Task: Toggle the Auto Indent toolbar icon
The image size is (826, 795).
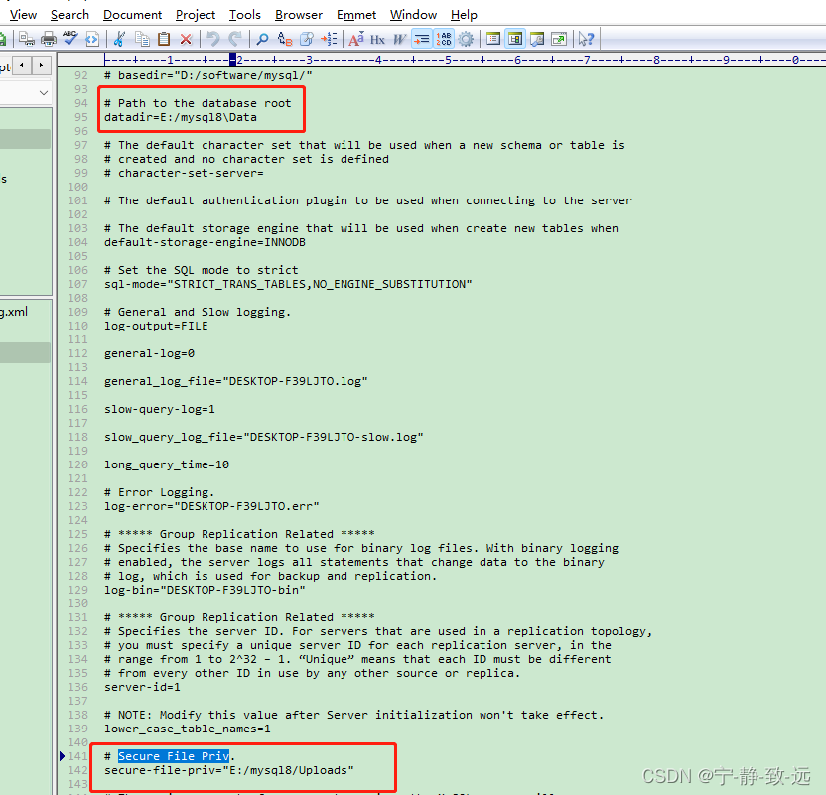Action: tap(421, 39)
